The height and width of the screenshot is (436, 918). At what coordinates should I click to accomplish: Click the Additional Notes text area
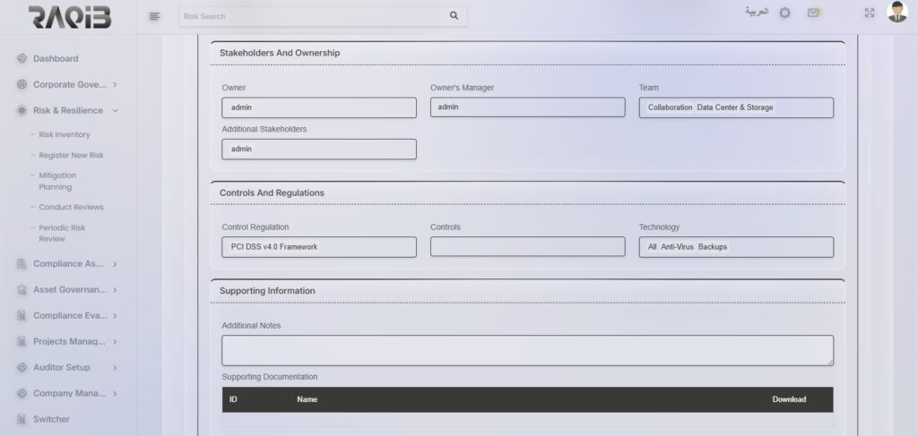(x=527, y=350)
